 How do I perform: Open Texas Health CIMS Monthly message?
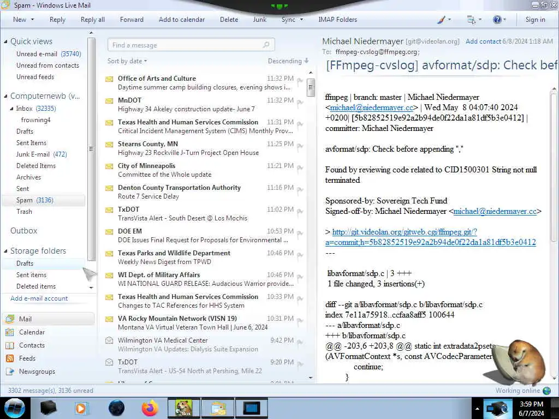[205, 127]
